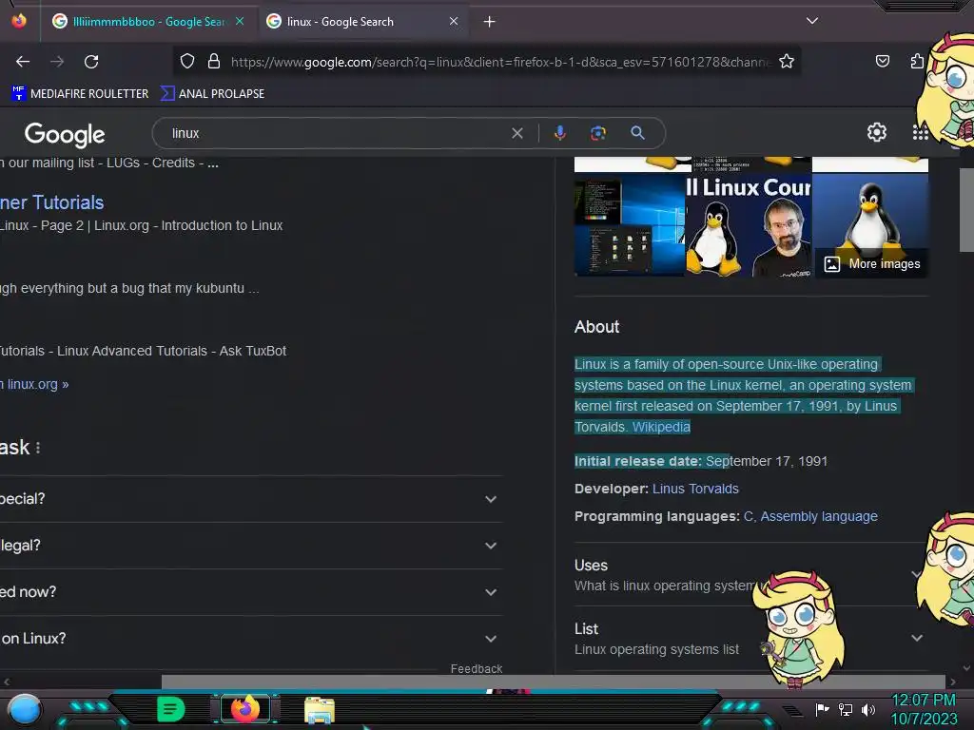Image resolution: width=974 pixels, height=730 pixels.
Task: Open the Tutorials search result heading
Action: [52, 202]
